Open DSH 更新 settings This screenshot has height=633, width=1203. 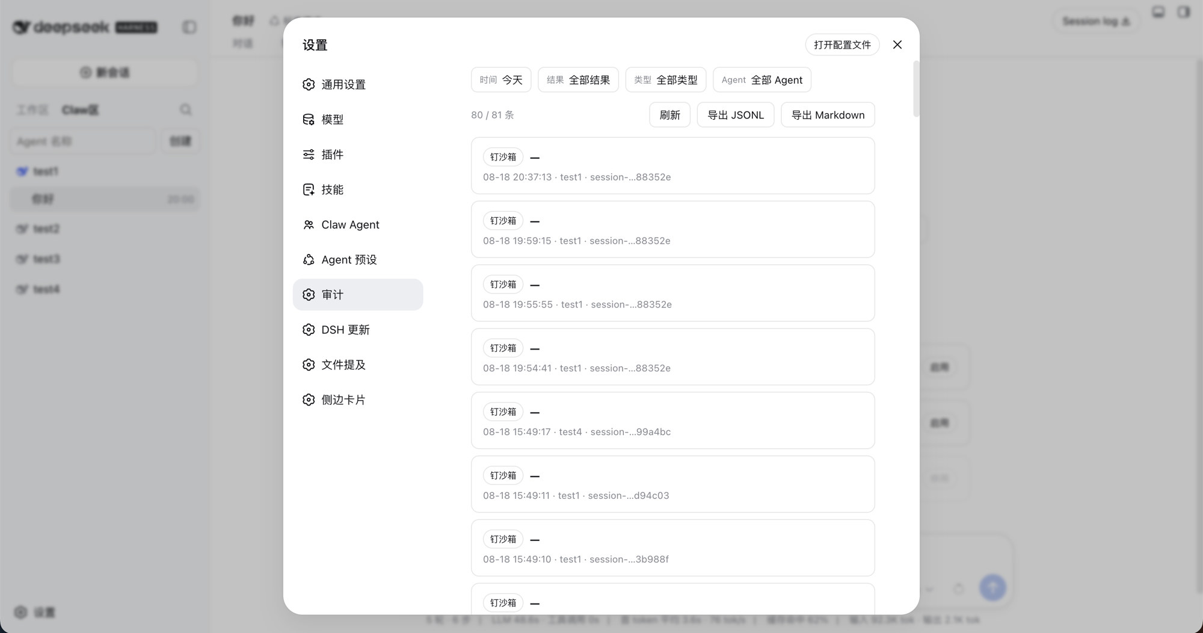358,330
